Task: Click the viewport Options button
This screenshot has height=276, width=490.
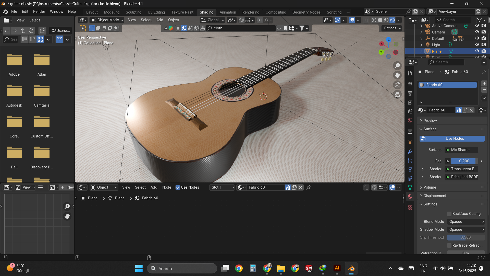Action: point(392,28)
